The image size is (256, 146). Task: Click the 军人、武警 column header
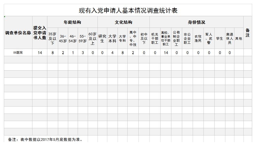pyautogui.click(x=209, y=38)
